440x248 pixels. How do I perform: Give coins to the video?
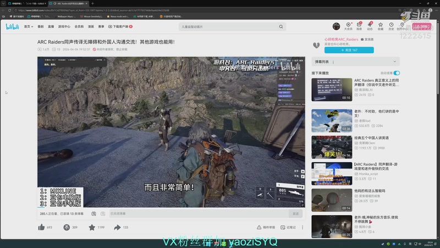(67, 227)
